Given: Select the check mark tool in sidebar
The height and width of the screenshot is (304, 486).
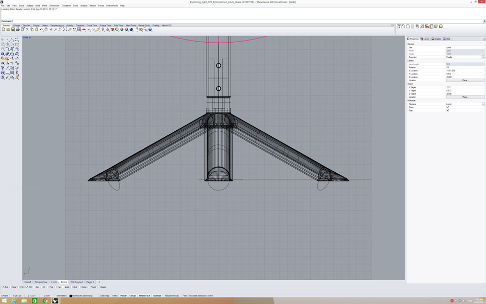Looking at the screenshot, I should (x=7, y=78).
